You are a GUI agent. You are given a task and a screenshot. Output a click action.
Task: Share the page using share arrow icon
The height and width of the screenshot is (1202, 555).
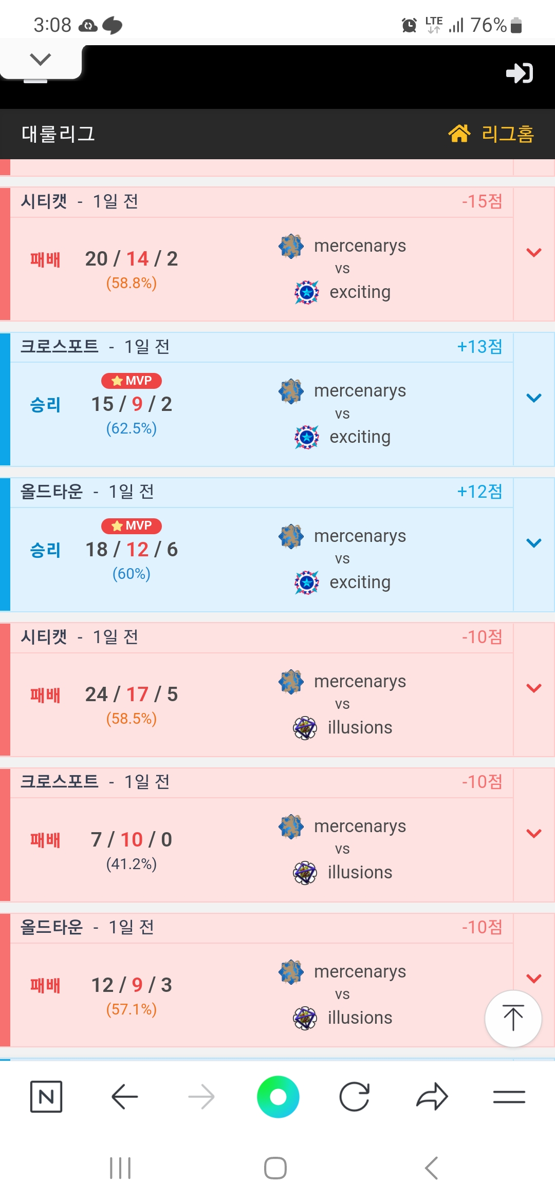[x=432, y=1097]
